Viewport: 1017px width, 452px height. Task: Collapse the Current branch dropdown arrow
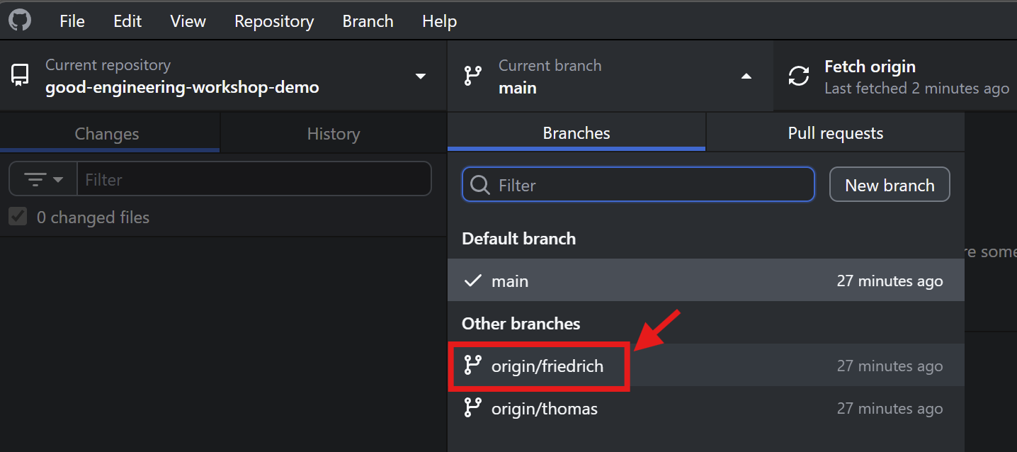[746, 76]
